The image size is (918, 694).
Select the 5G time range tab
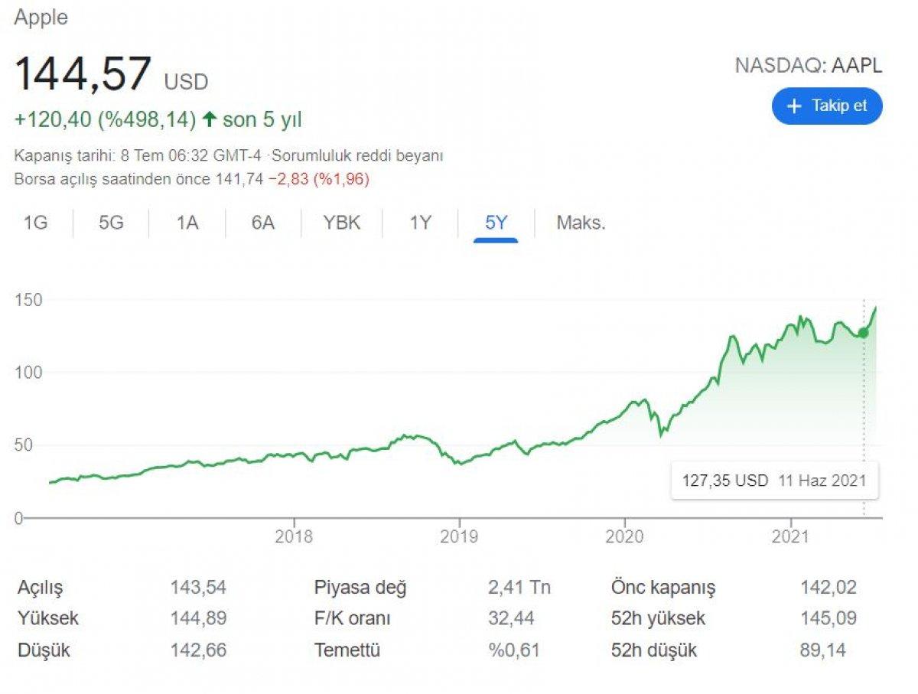pos(111,223)
